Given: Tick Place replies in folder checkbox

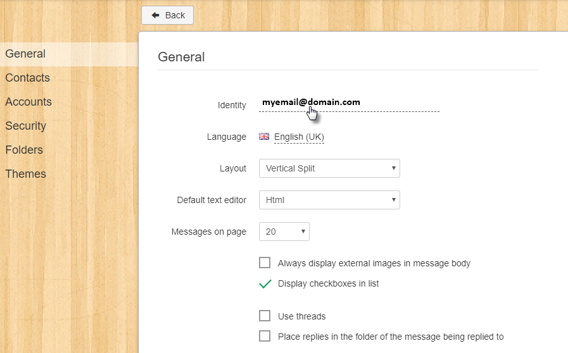Looking at the screenshot, I should click(x=265, y=336).
